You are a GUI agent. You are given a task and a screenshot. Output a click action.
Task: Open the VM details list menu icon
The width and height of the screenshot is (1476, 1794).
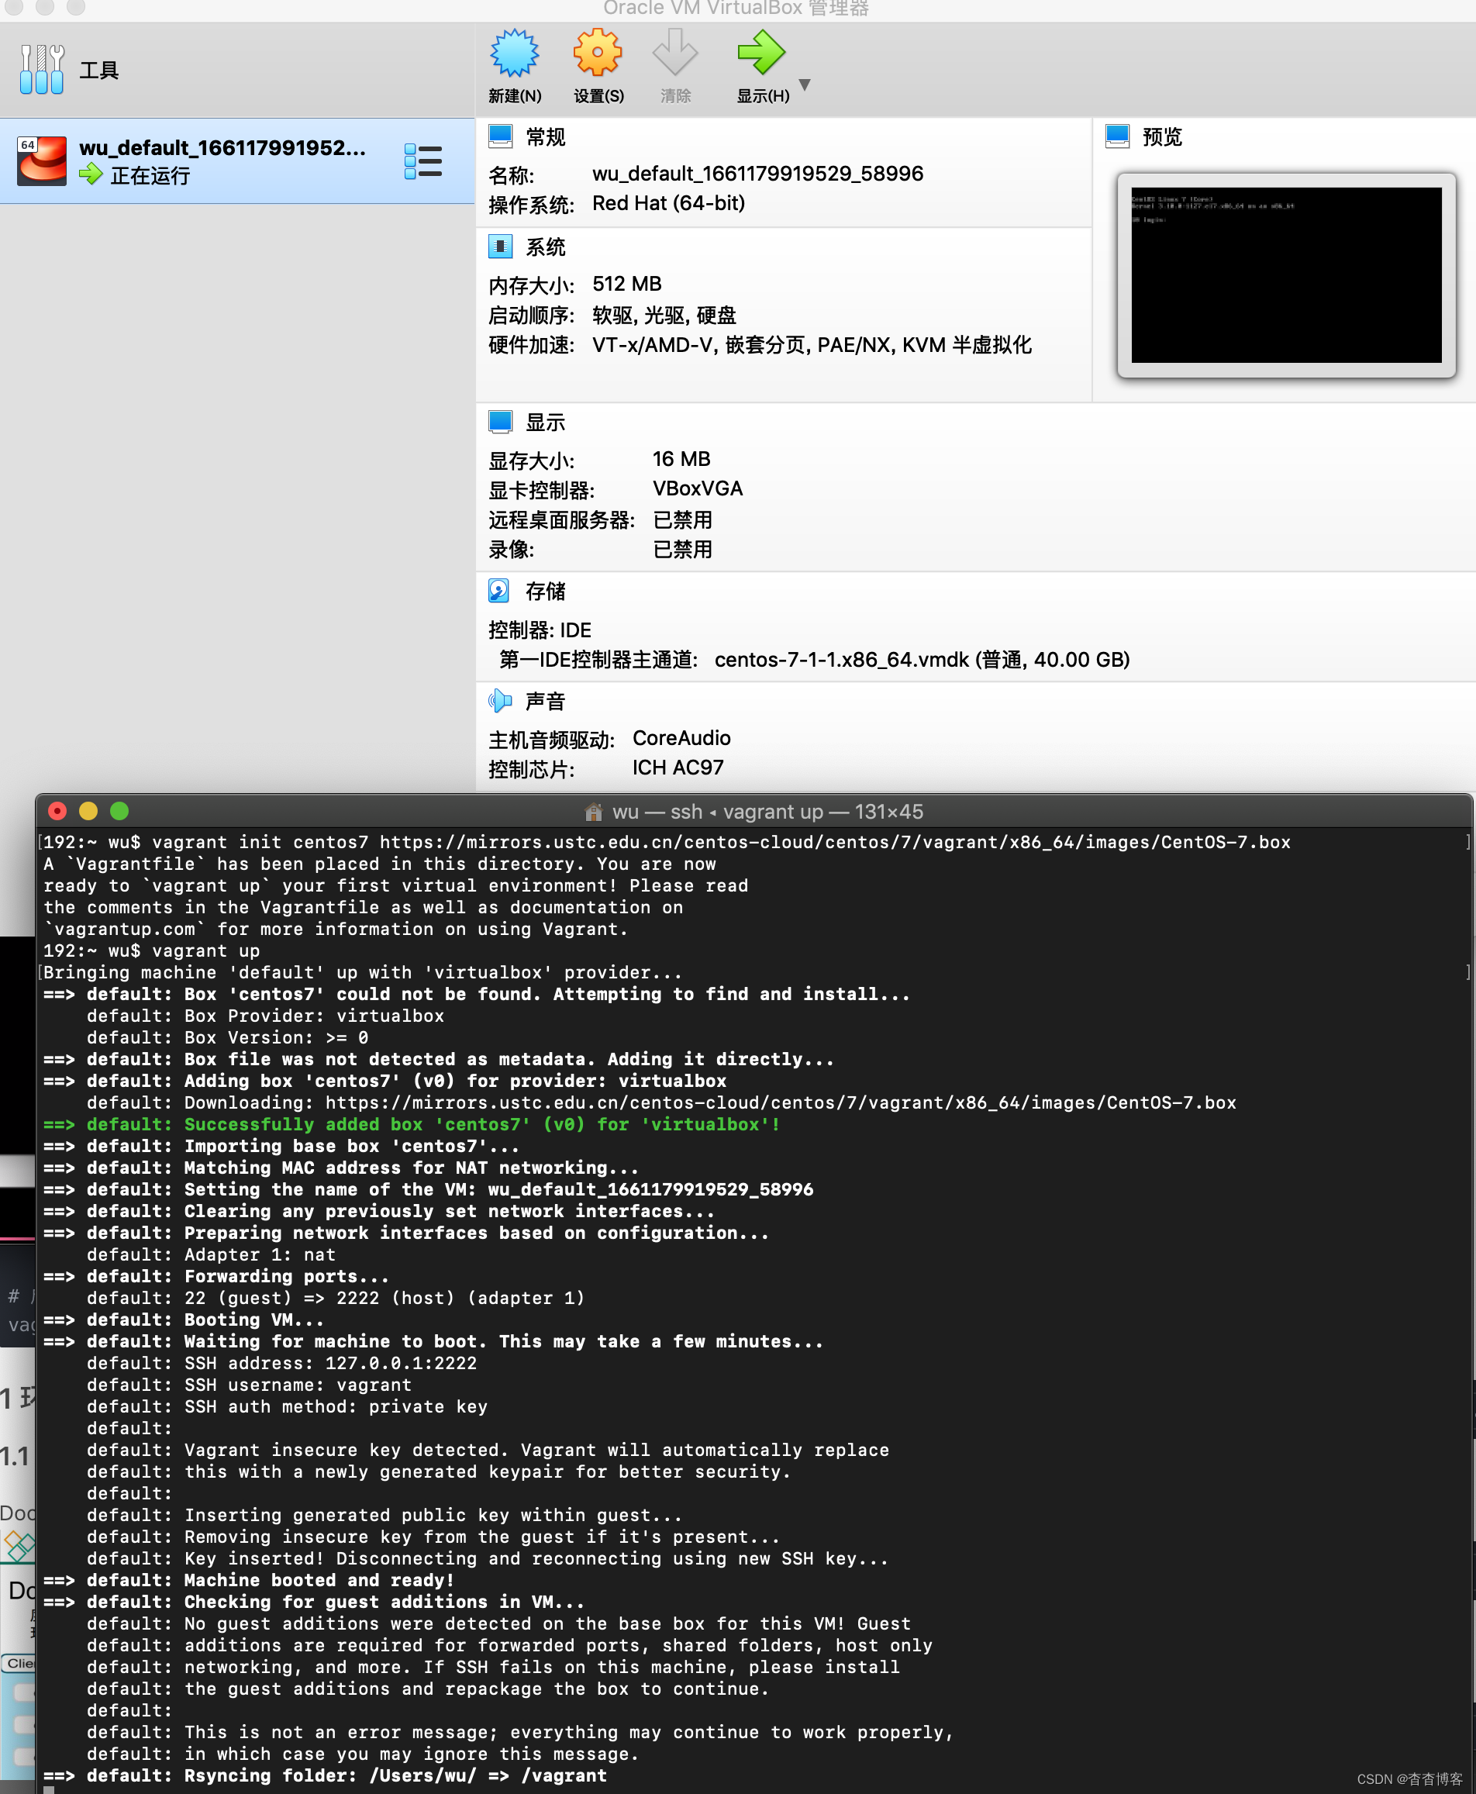422,160
